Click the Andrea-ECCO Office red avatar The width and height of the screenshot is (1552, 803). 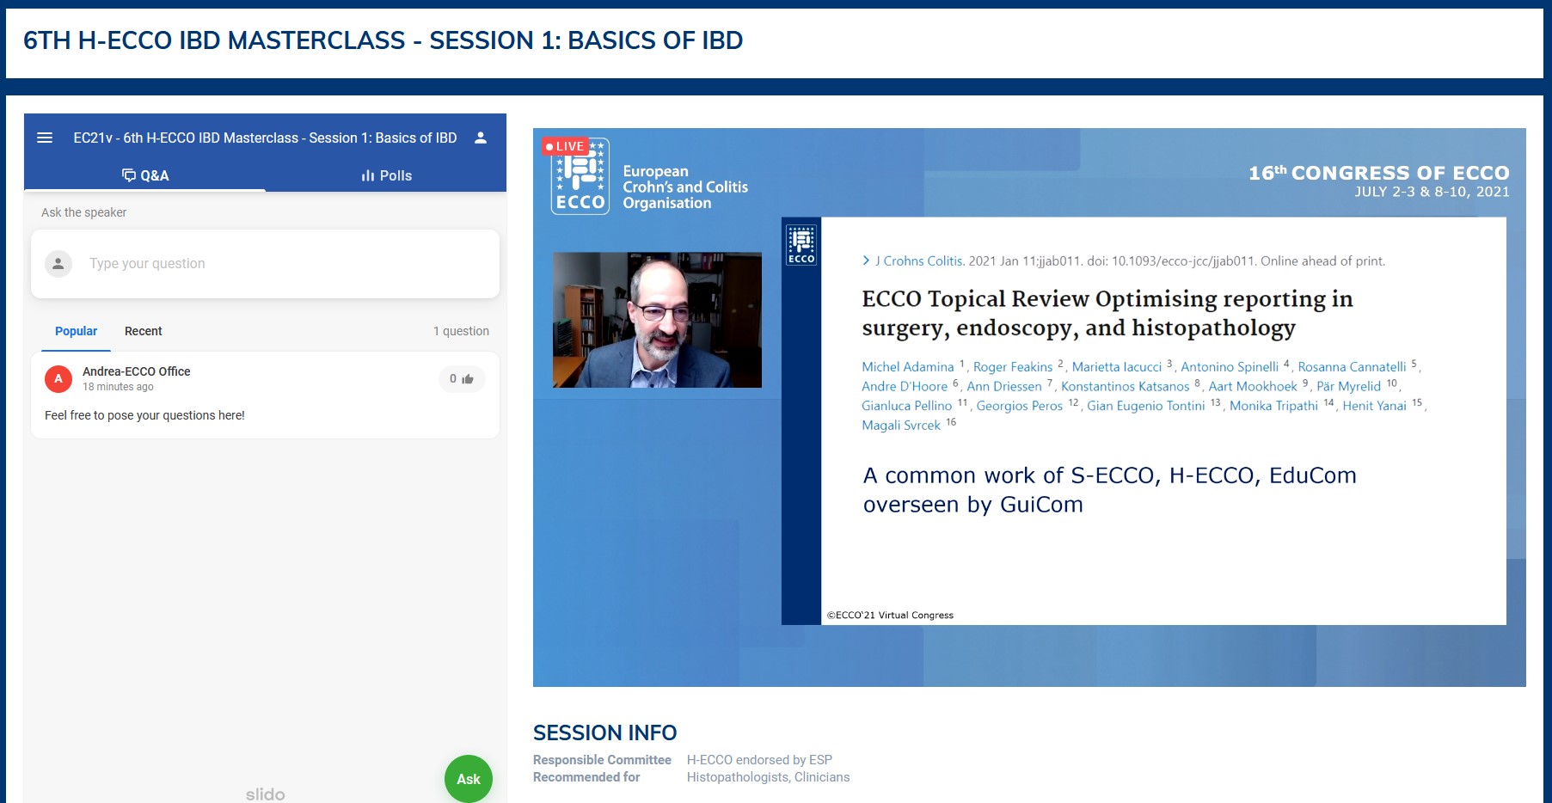pyautogui.click(x=58, y=378)
